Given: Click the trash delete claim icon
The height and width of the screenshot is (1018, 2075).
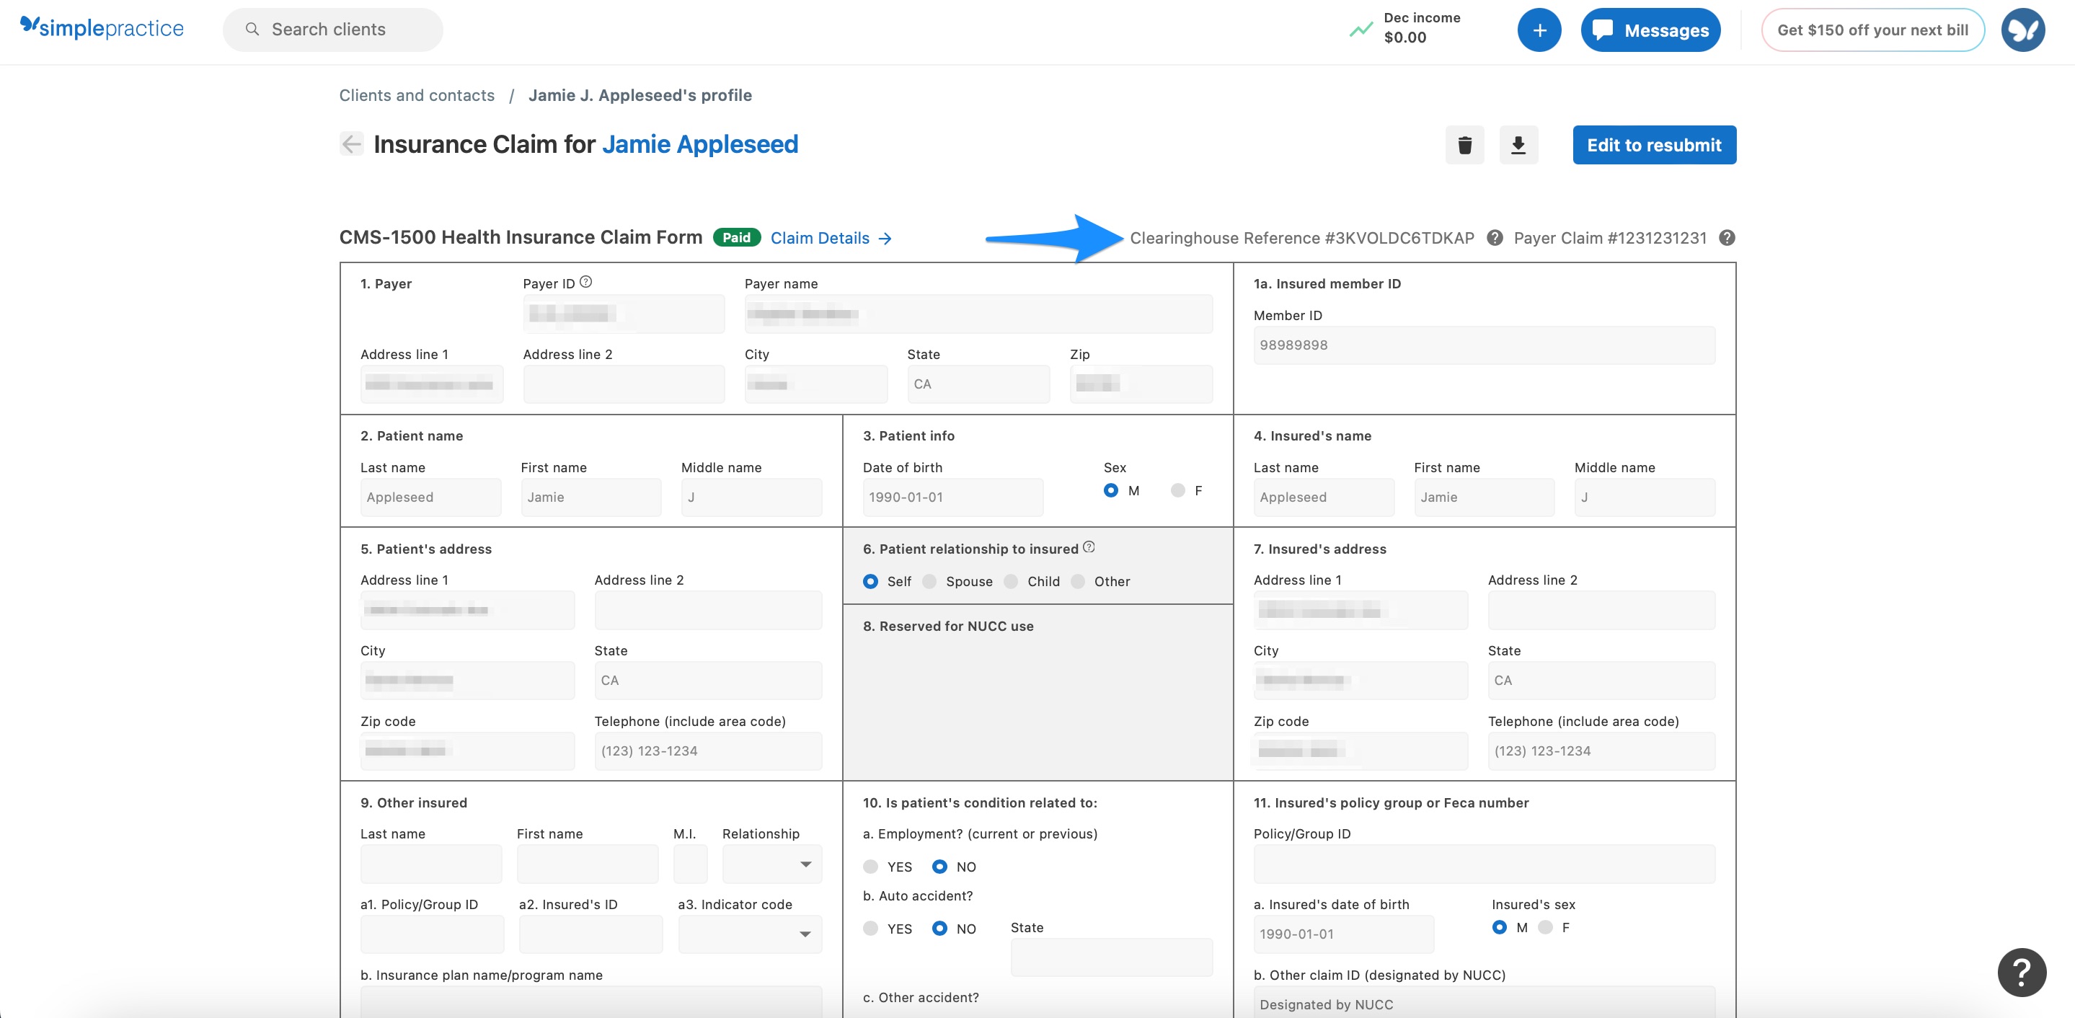Looking at the screenshot, I should pyautogui.click(x=1464, y=145).
